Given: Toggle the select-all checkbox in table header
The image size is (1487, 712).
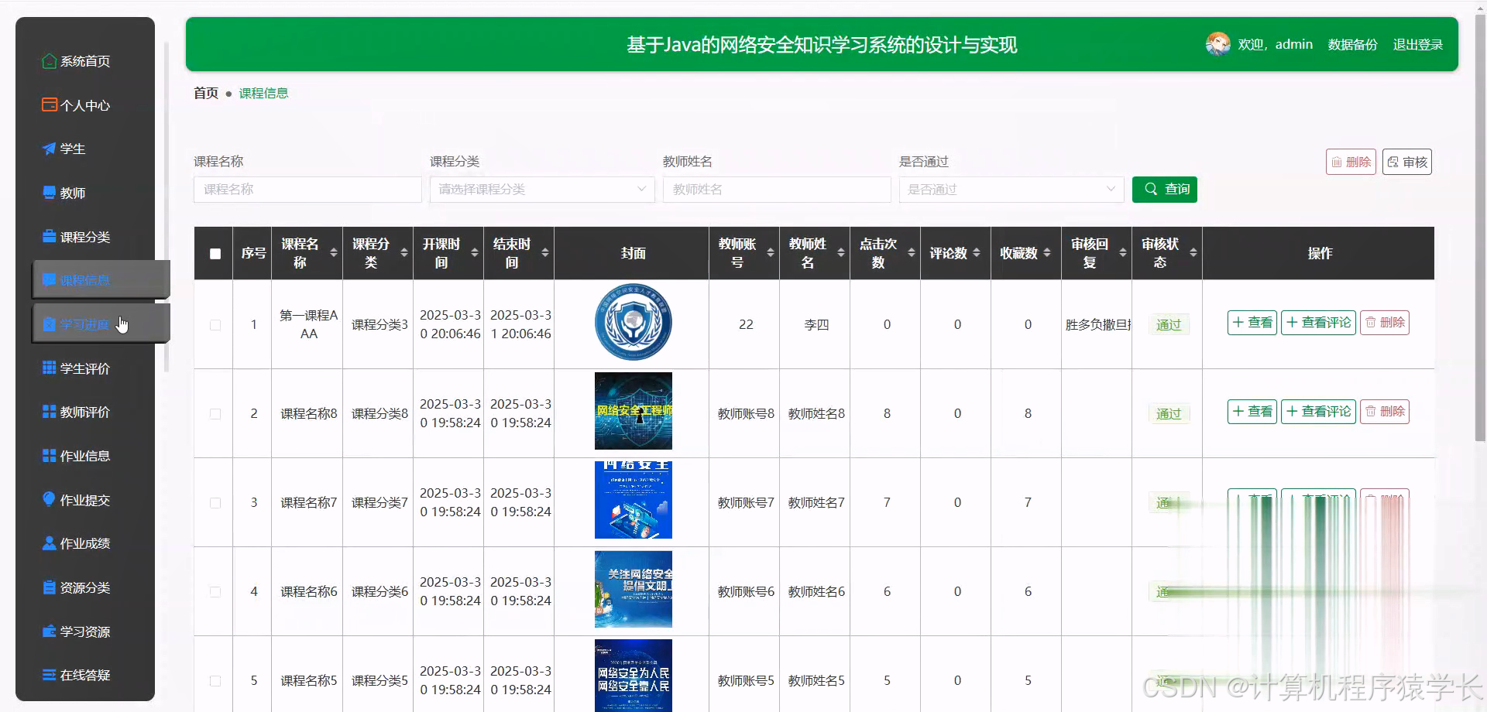Looking at the screenshot, I should (214, 253).
